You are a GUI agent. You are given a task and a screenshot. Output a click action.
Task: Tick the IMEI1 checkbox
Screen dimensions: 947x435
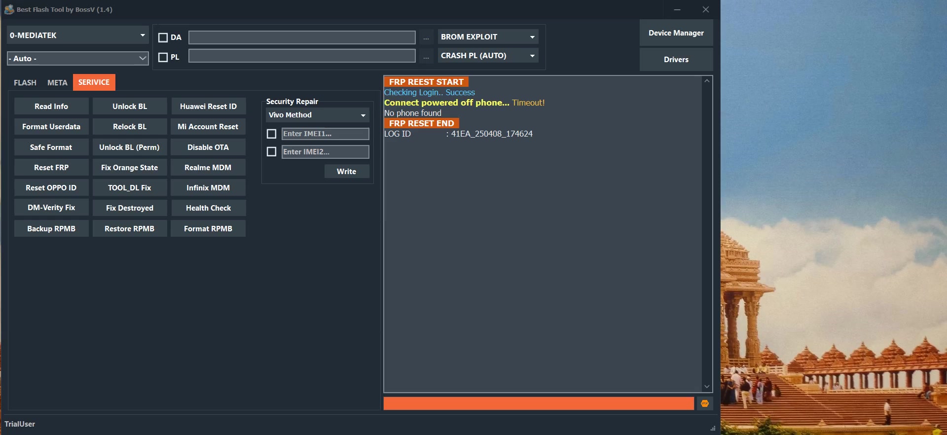(271, 134)
